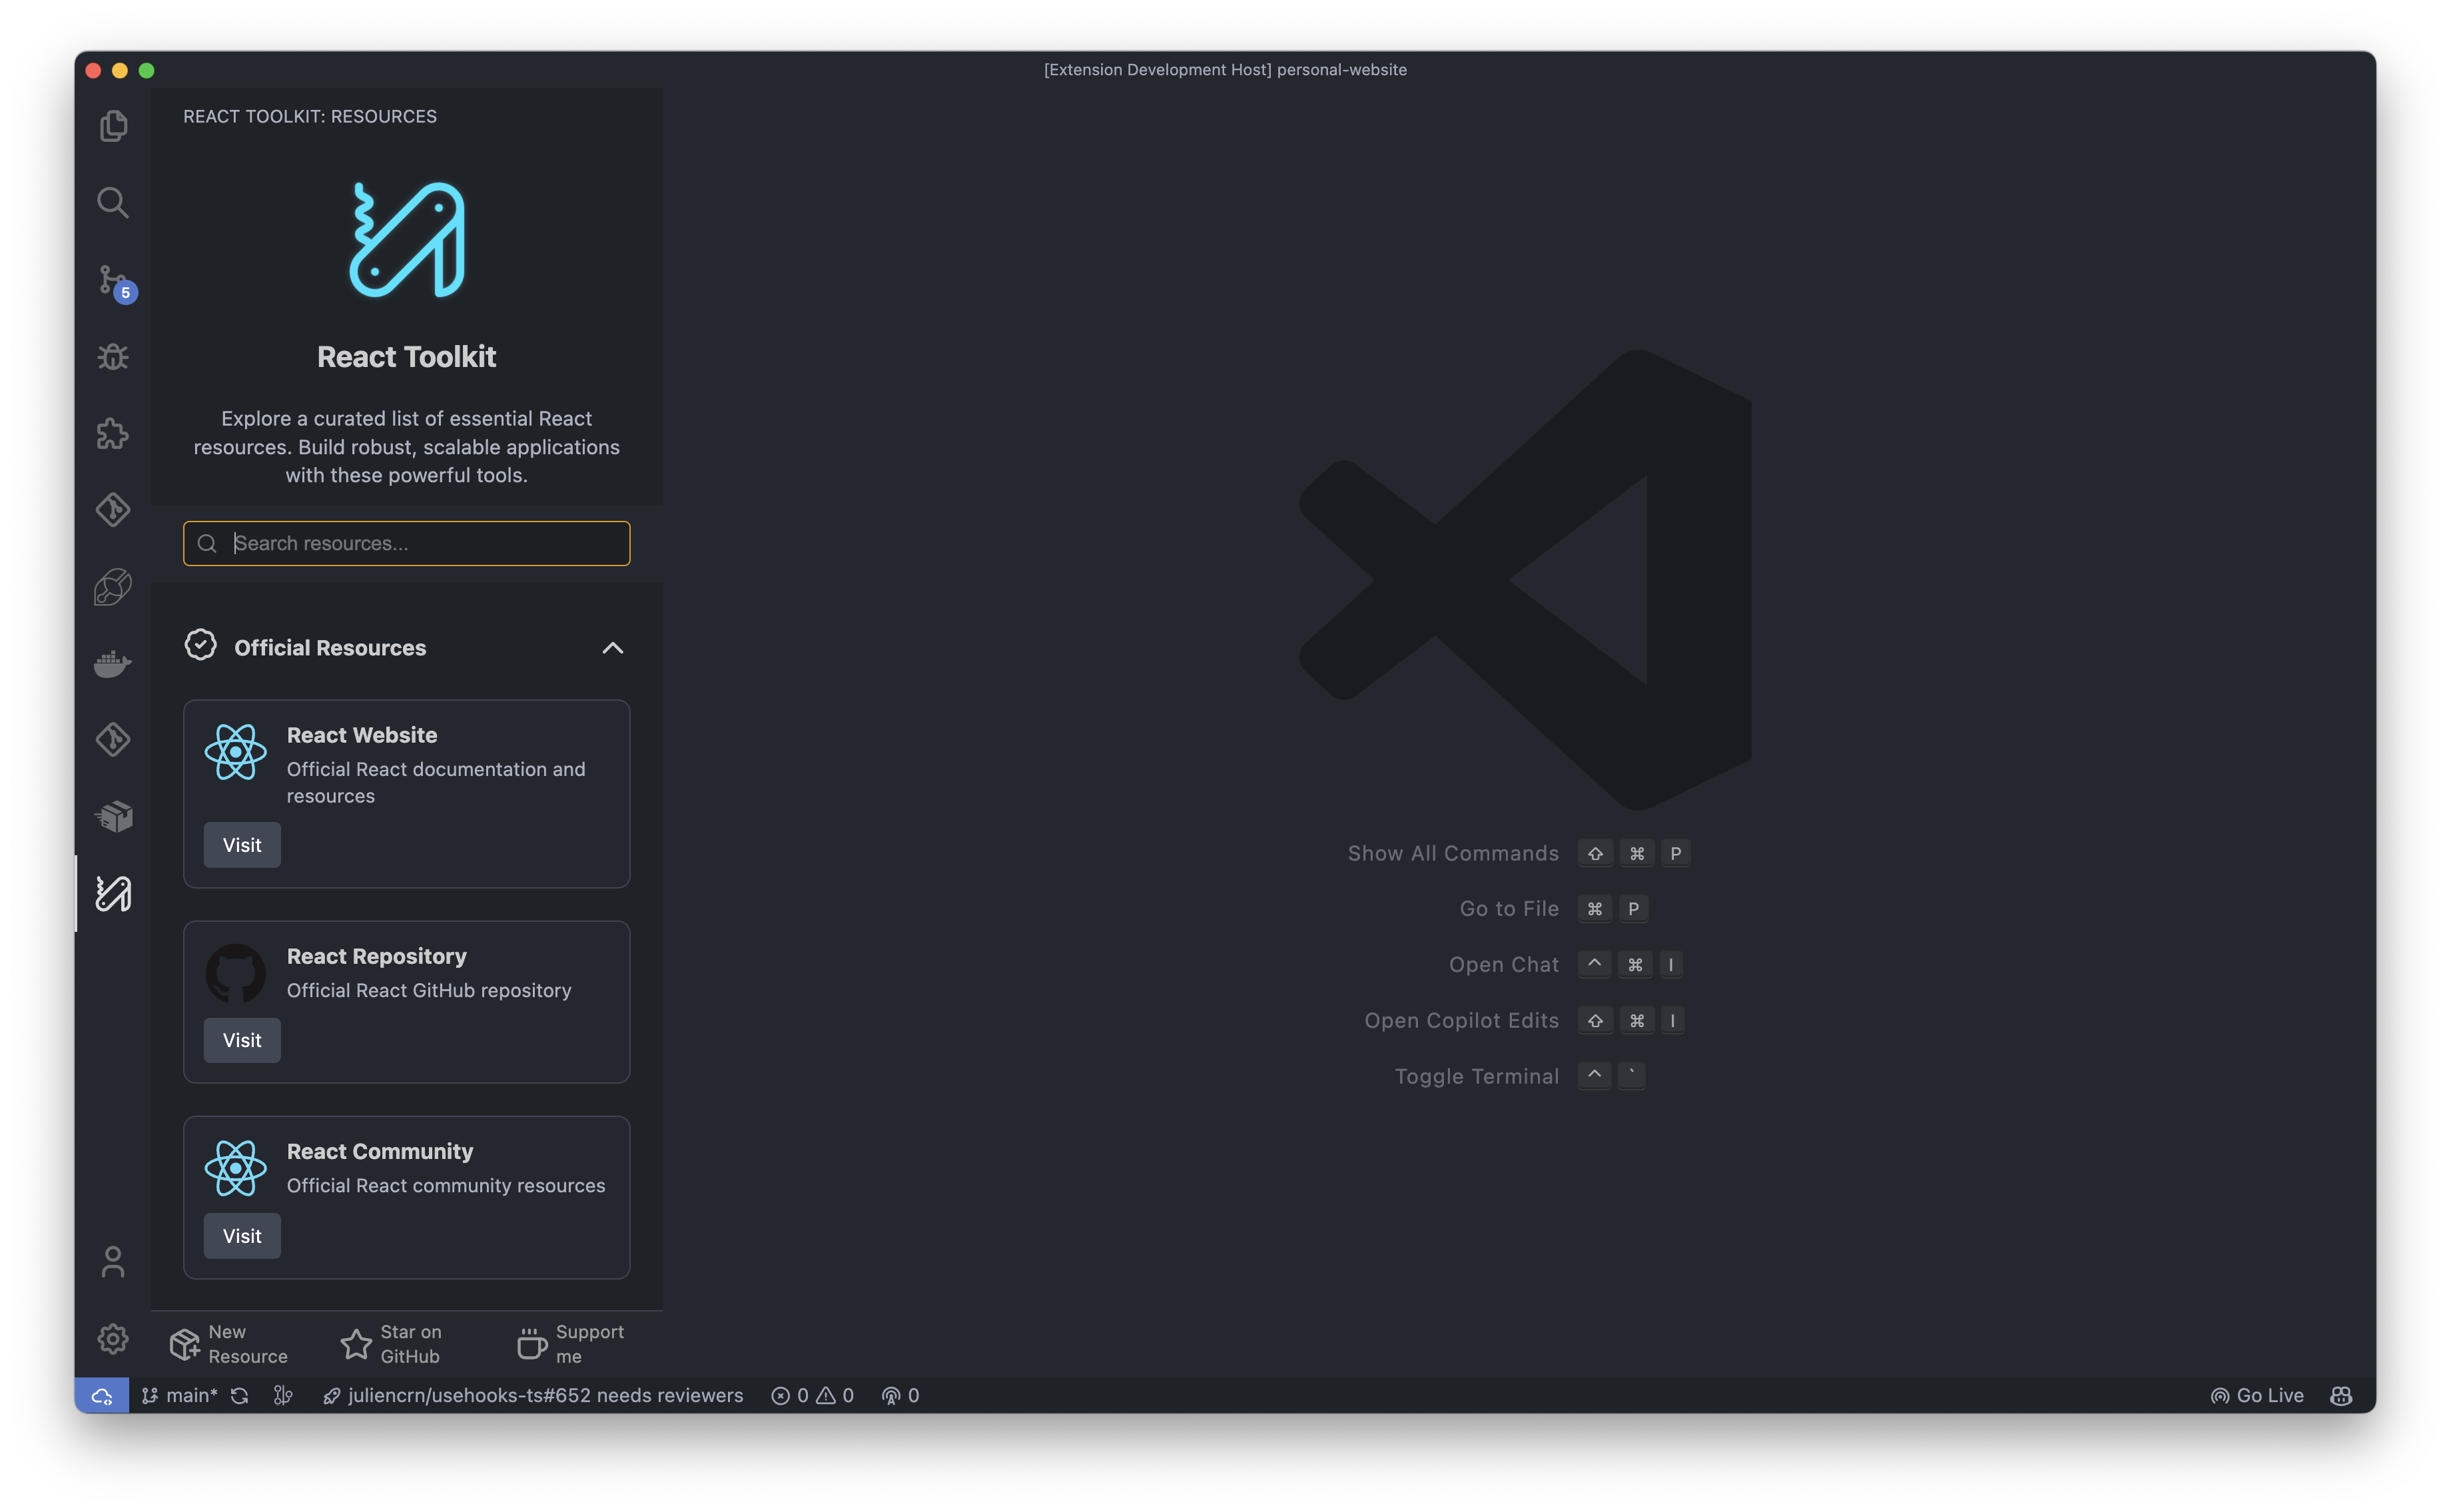Image resolution: width=2451 pixels, height=1512 pixels.
Task: Click the remote window indicator in status bar
Action: click(102, 1395)
